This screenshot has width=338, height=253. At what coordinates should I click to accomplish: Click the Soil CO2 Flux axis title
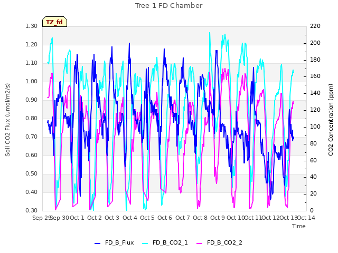pos(7,120)
